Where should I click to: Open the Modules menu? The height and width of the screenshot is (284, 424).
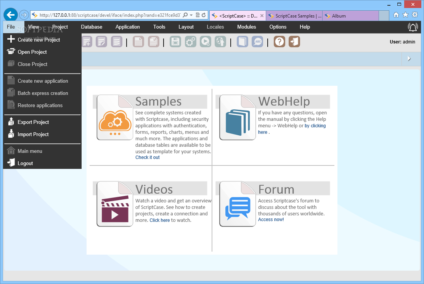click(247, 27)
